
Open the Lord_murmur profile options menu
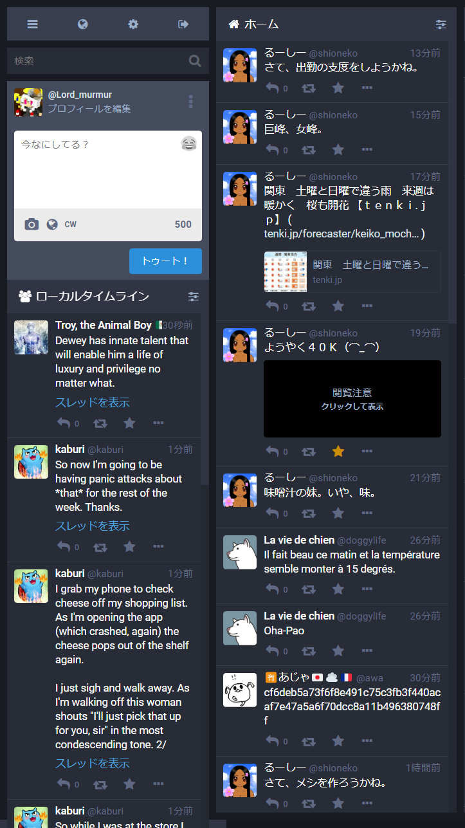tap(190, 102)
